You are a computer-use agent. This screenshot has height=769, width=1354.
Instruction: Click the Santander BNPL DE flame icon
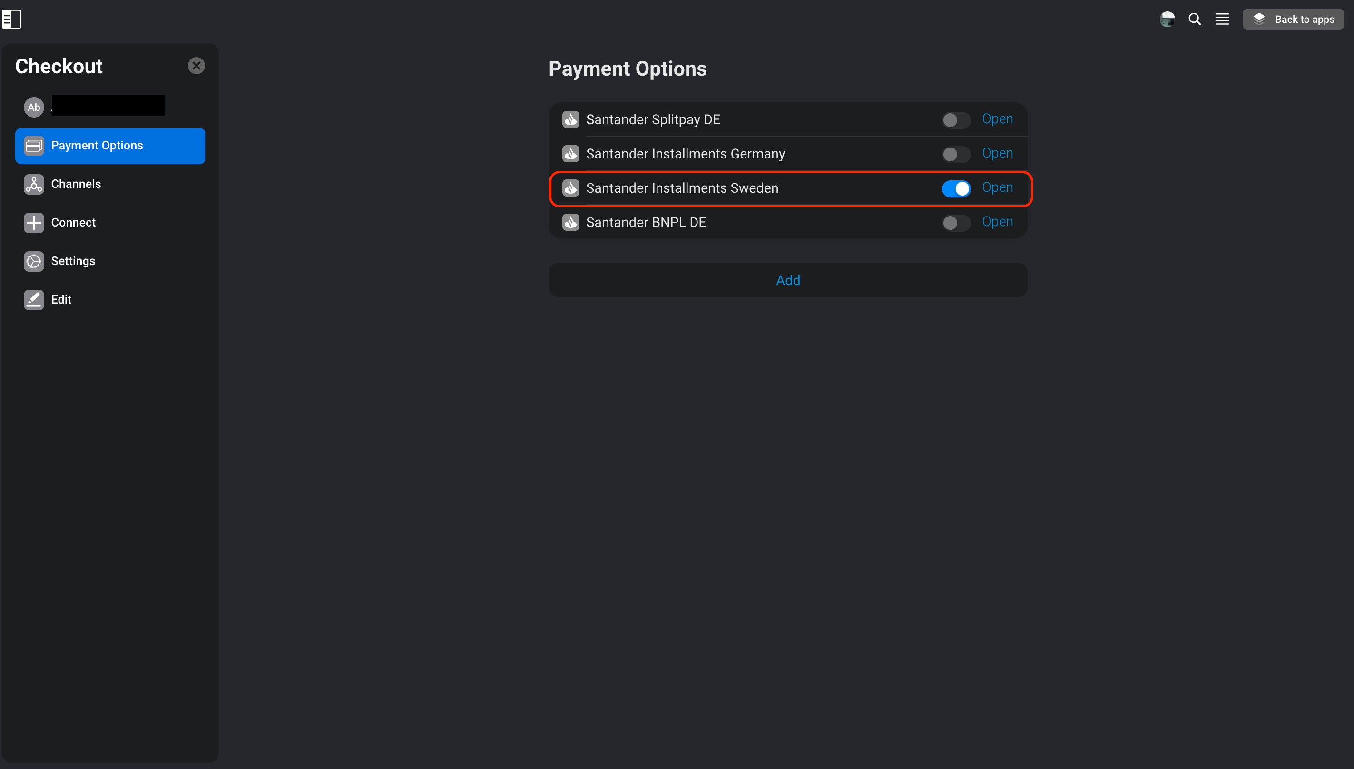(x=570, y=222)
